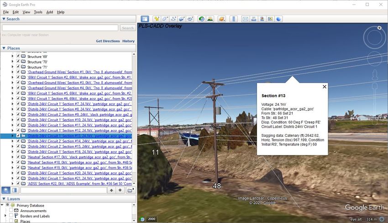Open the historical imagery 2000 date button
Viewport: 388px width, 223px height.
point(152,219)
